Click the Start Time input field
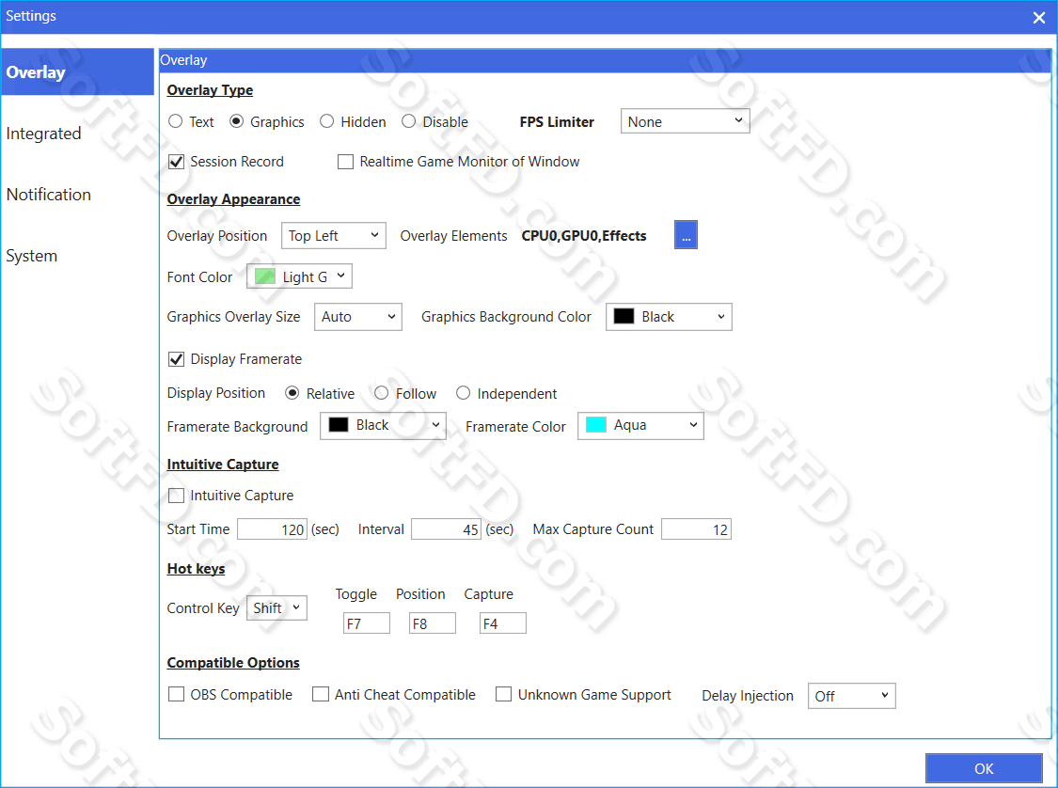 [272, 528]
